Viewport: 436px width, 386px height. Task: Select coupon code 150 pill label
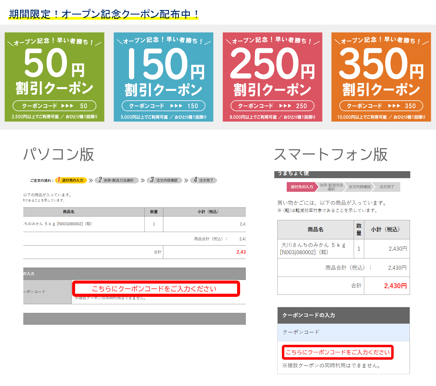(163, 106)
